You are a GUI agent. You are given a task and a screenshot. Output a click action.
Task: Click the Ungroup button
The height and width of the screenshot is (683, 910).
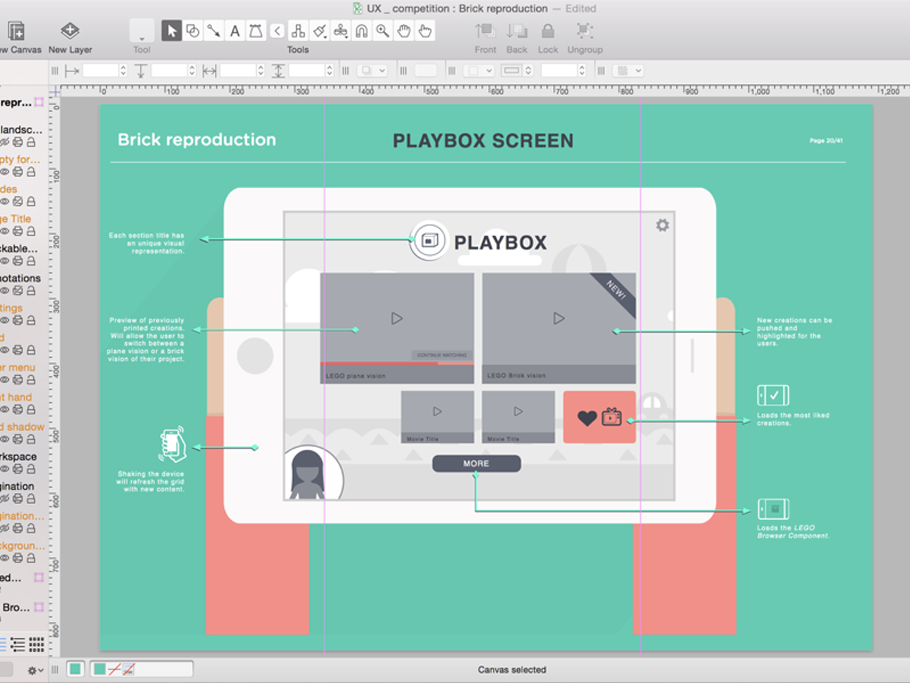pyautogui.click(x=585, y=31)
